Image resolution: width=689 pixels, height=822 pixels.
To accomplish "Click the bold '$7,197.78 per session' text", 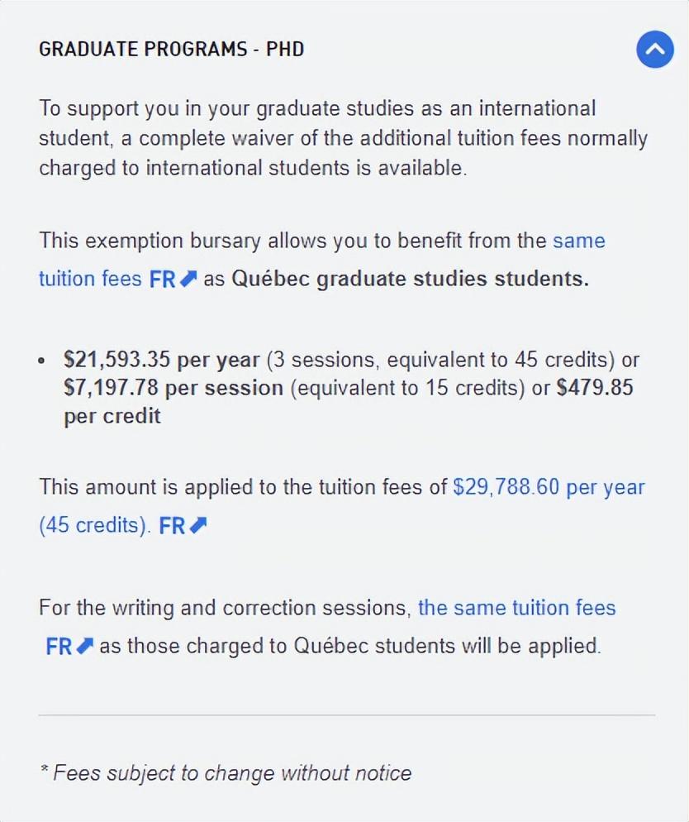I will [173, 388].
